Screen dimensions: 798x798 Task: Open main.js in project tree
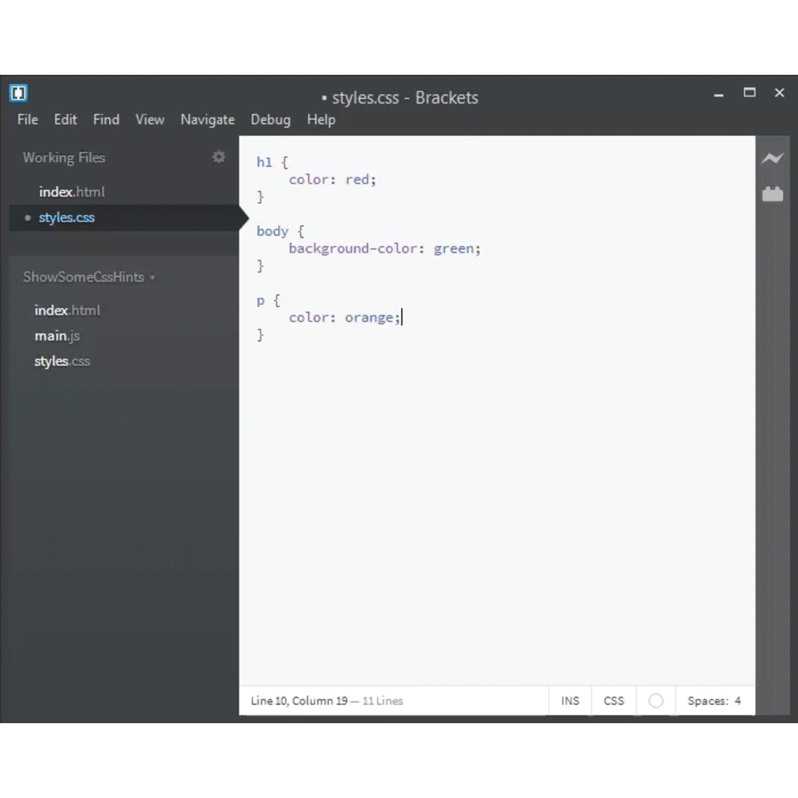point(57,336)
